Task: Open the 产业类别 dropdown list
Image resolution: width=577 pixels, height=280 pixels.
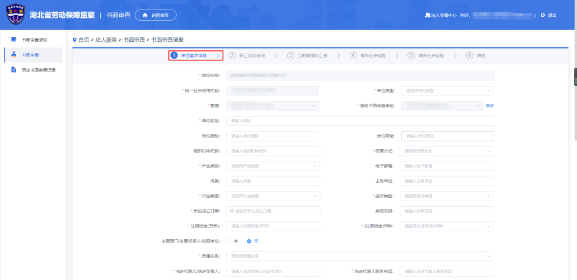Action: coord(273,166)
